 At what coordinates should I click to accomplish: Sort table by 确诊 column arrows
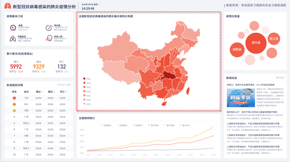point(42,92)
